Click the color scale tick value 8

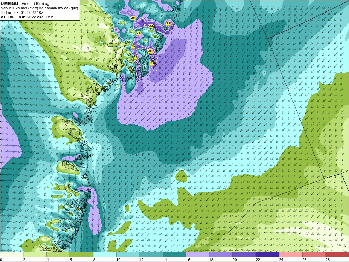(x=94, y=260)
